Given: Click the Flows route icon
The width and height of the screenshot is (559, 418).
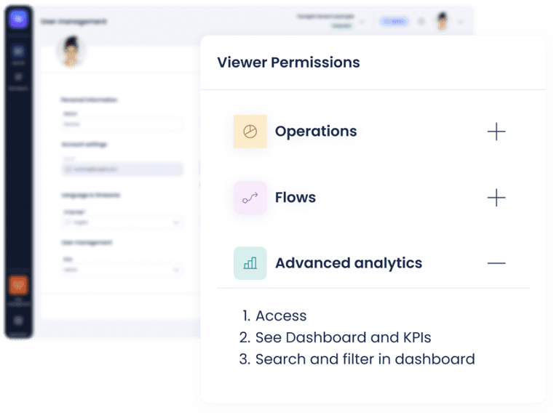Looking at the screenshot, I should tap(250, 198).
